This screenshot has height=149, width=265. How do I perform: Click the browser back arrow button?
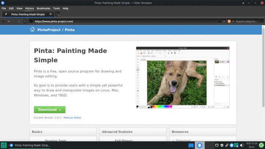[4, 21]
